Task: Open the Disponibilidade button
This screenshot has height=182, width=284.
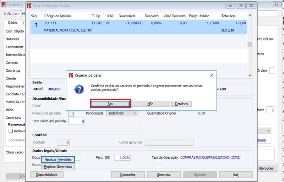Action: point(47,175)
